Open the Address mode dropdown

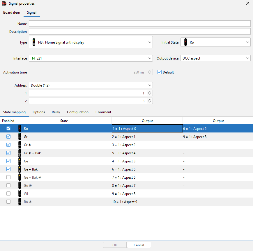pos(150,85)
